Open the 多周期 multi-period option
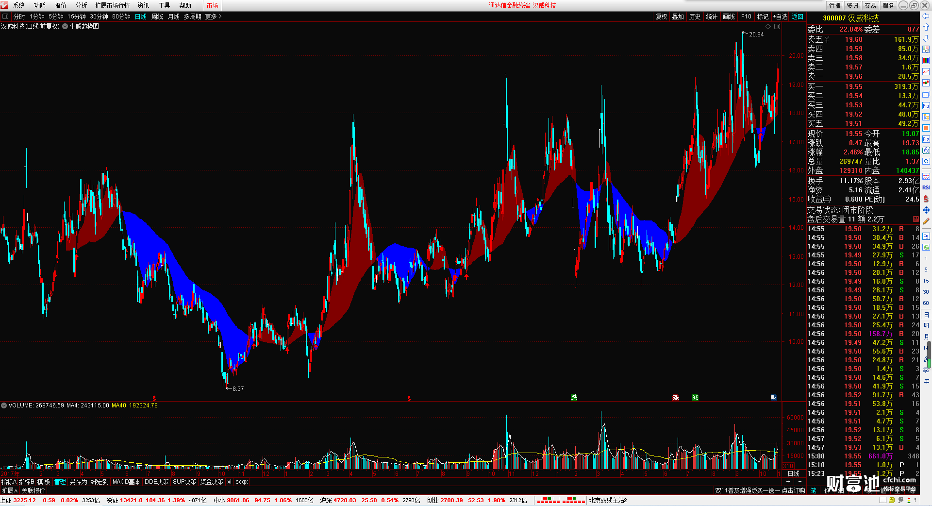Screen dimensions: 932x506 [192, 17]
